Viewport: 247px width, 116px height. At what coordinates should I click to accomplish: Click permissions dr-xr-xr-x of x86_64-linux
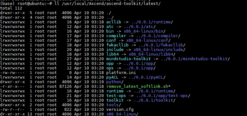(x=13, y=114)
